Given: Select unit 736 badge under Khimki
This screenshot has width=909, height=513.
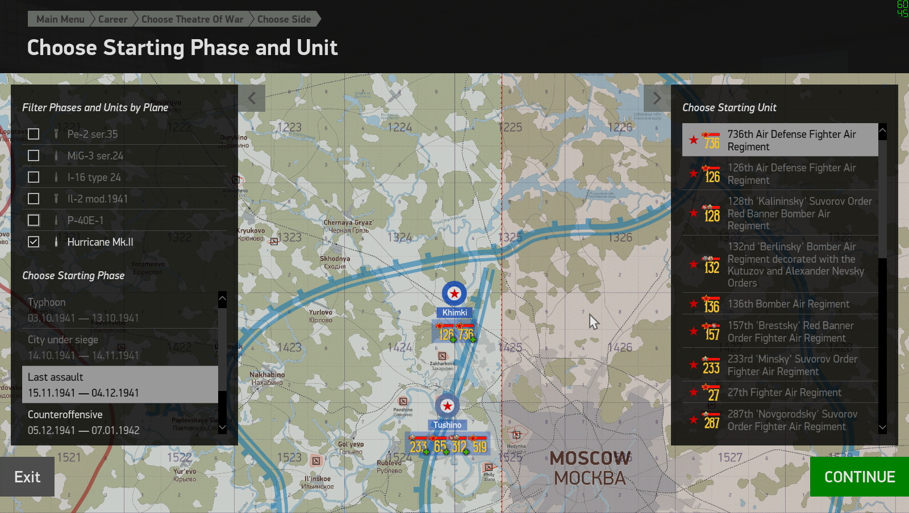Looking at the screenshot, I should point(466,333).
